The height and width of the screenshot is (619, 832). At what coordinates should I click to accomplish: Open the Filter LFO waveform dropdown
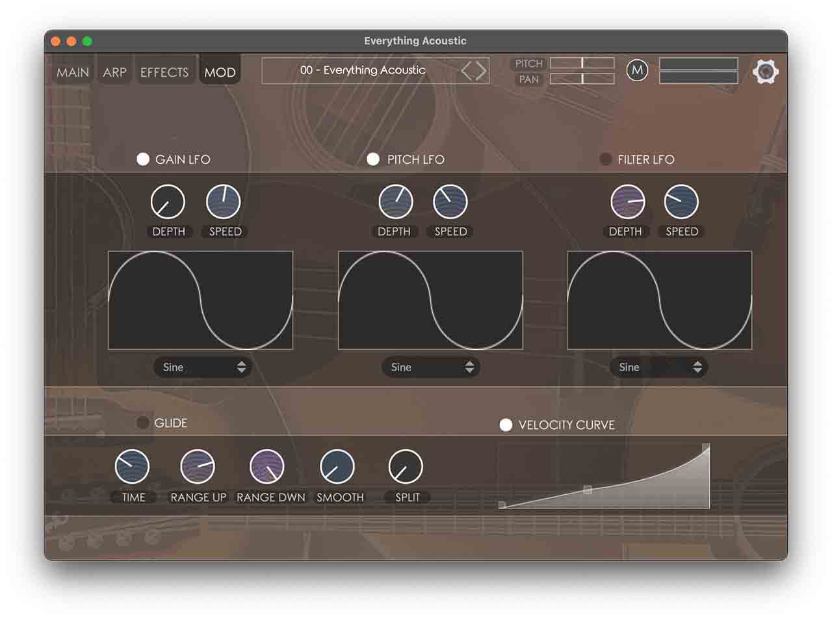coord(658,367)
